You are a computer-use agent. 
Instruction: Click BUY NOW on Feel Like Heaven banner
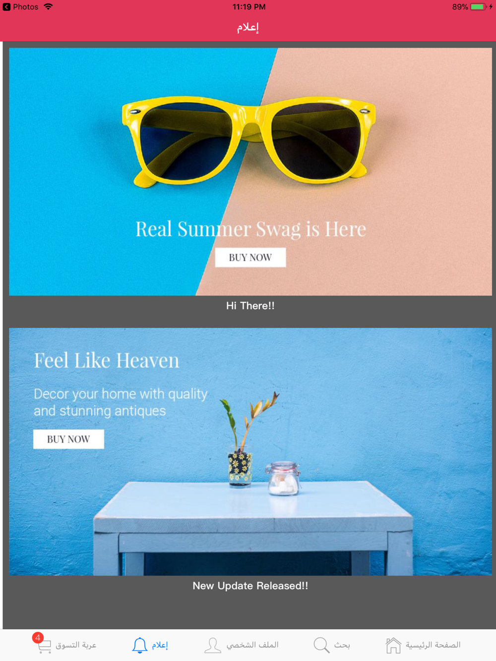click(68, 439)
